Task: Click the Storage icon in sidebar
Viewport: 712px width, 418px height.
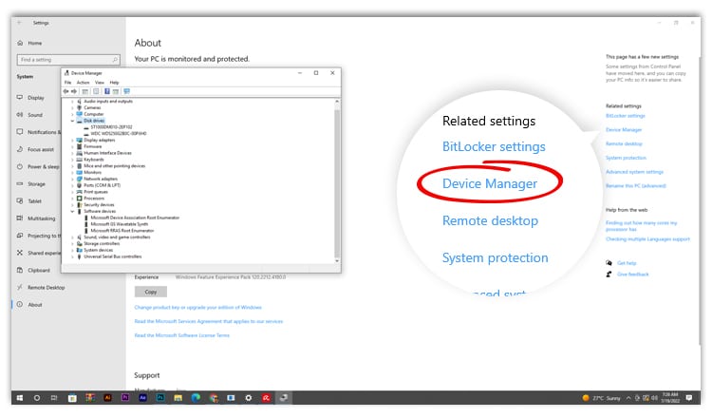Action: (20, 183)
